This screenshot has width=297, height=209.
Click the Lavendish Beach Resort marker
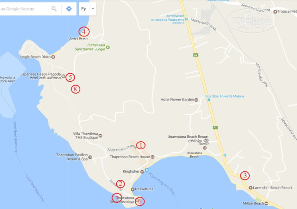(250, 188)
